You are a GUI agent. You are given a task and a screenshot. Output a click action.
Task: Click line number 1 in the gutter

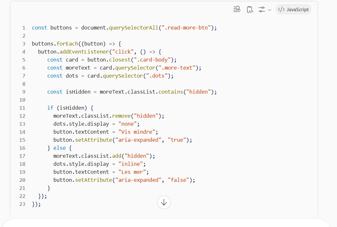coord(24,28)
